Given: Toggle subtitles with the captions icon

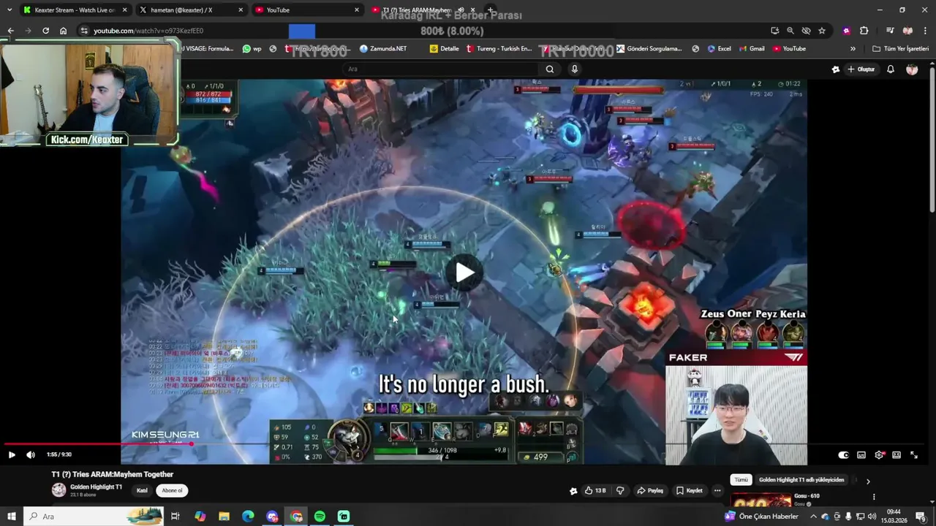Looking at the screenshot, I should [861, 454].
